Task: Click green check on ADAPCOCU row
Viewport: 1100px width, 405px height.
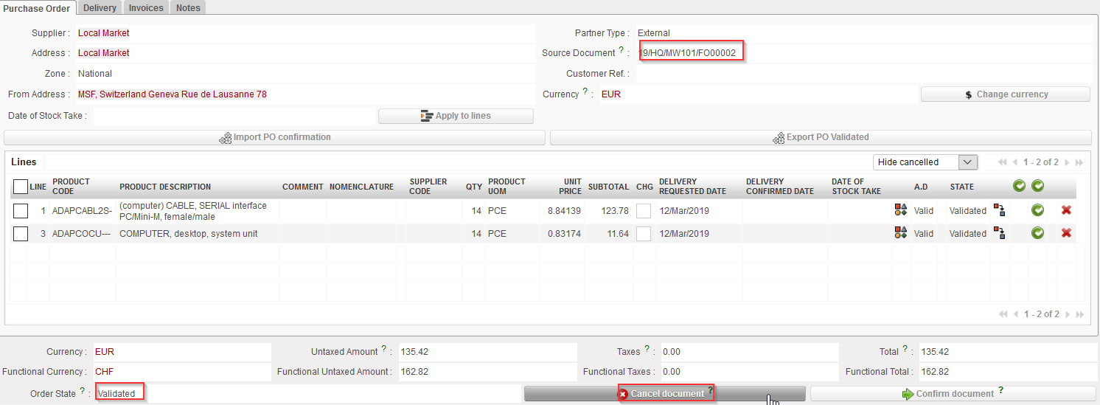Action: [1037, 233]
